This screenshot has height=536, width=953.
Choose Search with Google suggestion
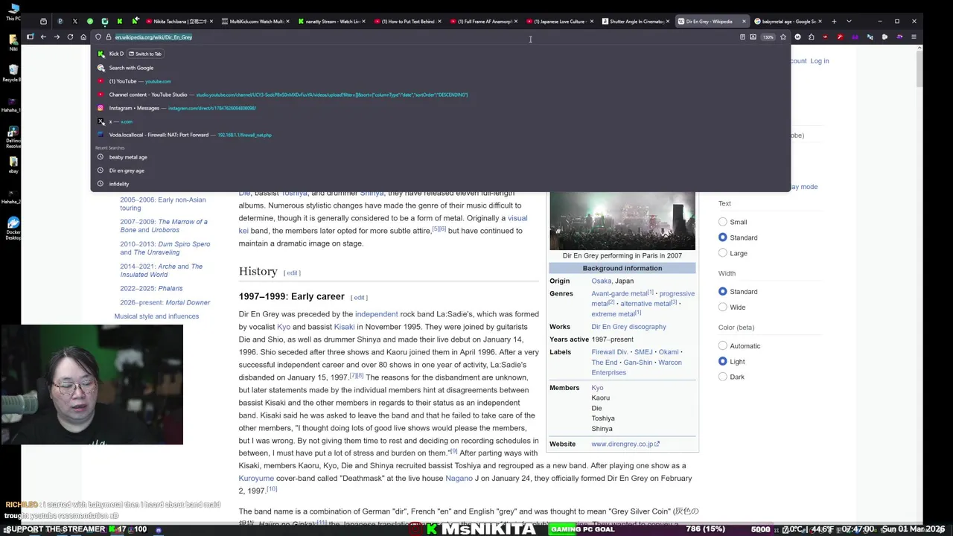[439, 68]
